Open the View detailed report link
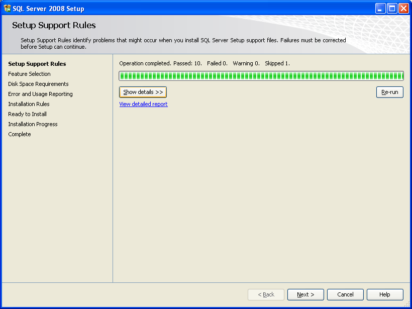The height and width of the screenshot is (309, 412). (x=144, y=104)
